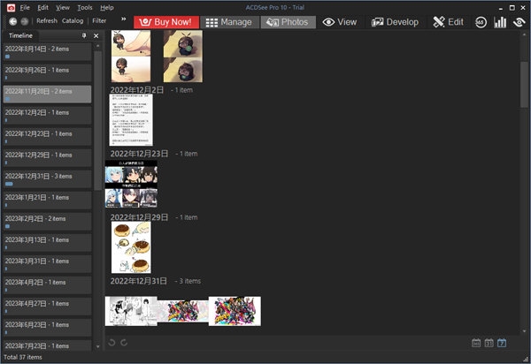Open the Edit menu
The image size is (531, 364).
pos(42,7)
